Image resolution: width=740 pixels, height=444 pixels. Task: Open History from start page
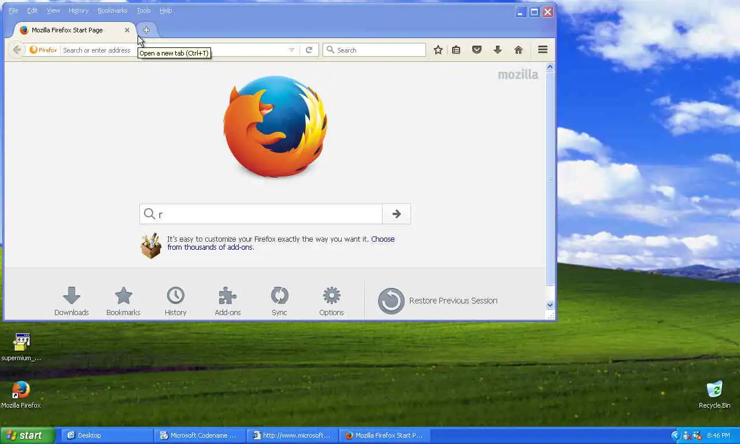click(x=175, y=301)
